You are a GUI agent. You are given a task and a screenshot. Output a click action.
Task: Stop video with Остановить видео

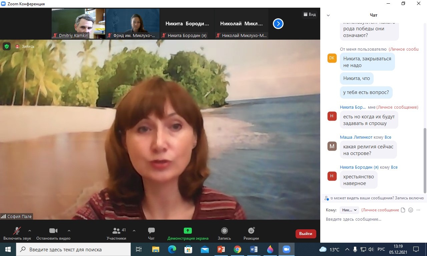tap(53, 231)
